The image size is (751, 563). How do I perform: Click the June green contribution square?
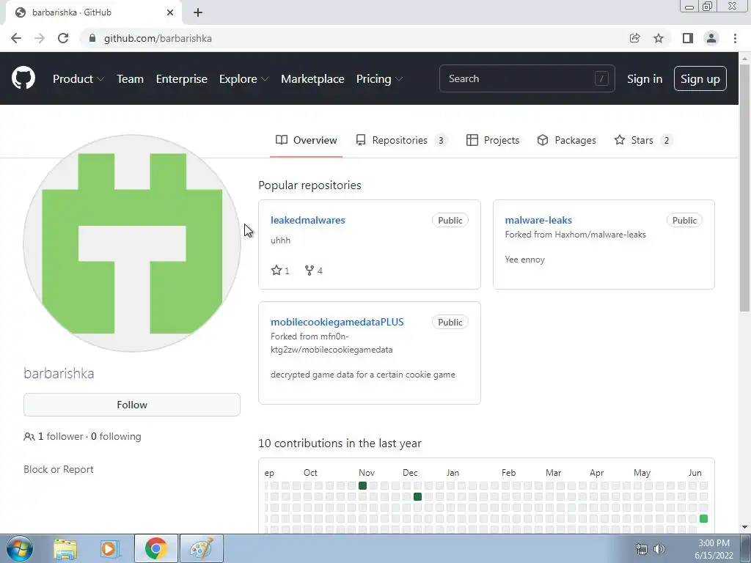pyautogui.click(x=703, y=518)
